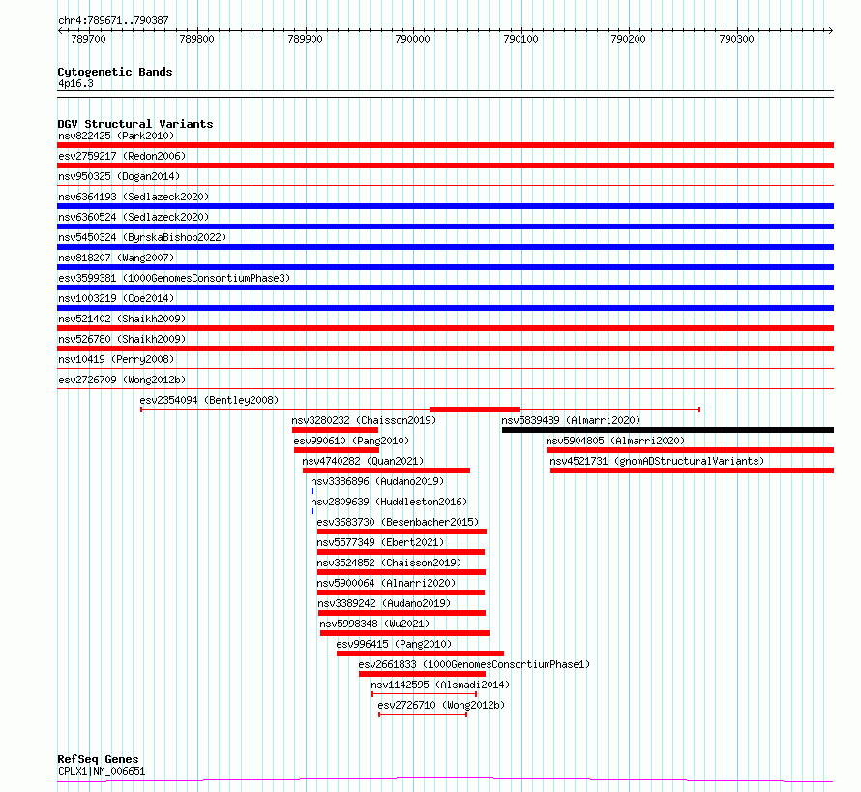Click nsv5904805 (Almarri2020) label

pyautogui.click(x=615, y=441)
